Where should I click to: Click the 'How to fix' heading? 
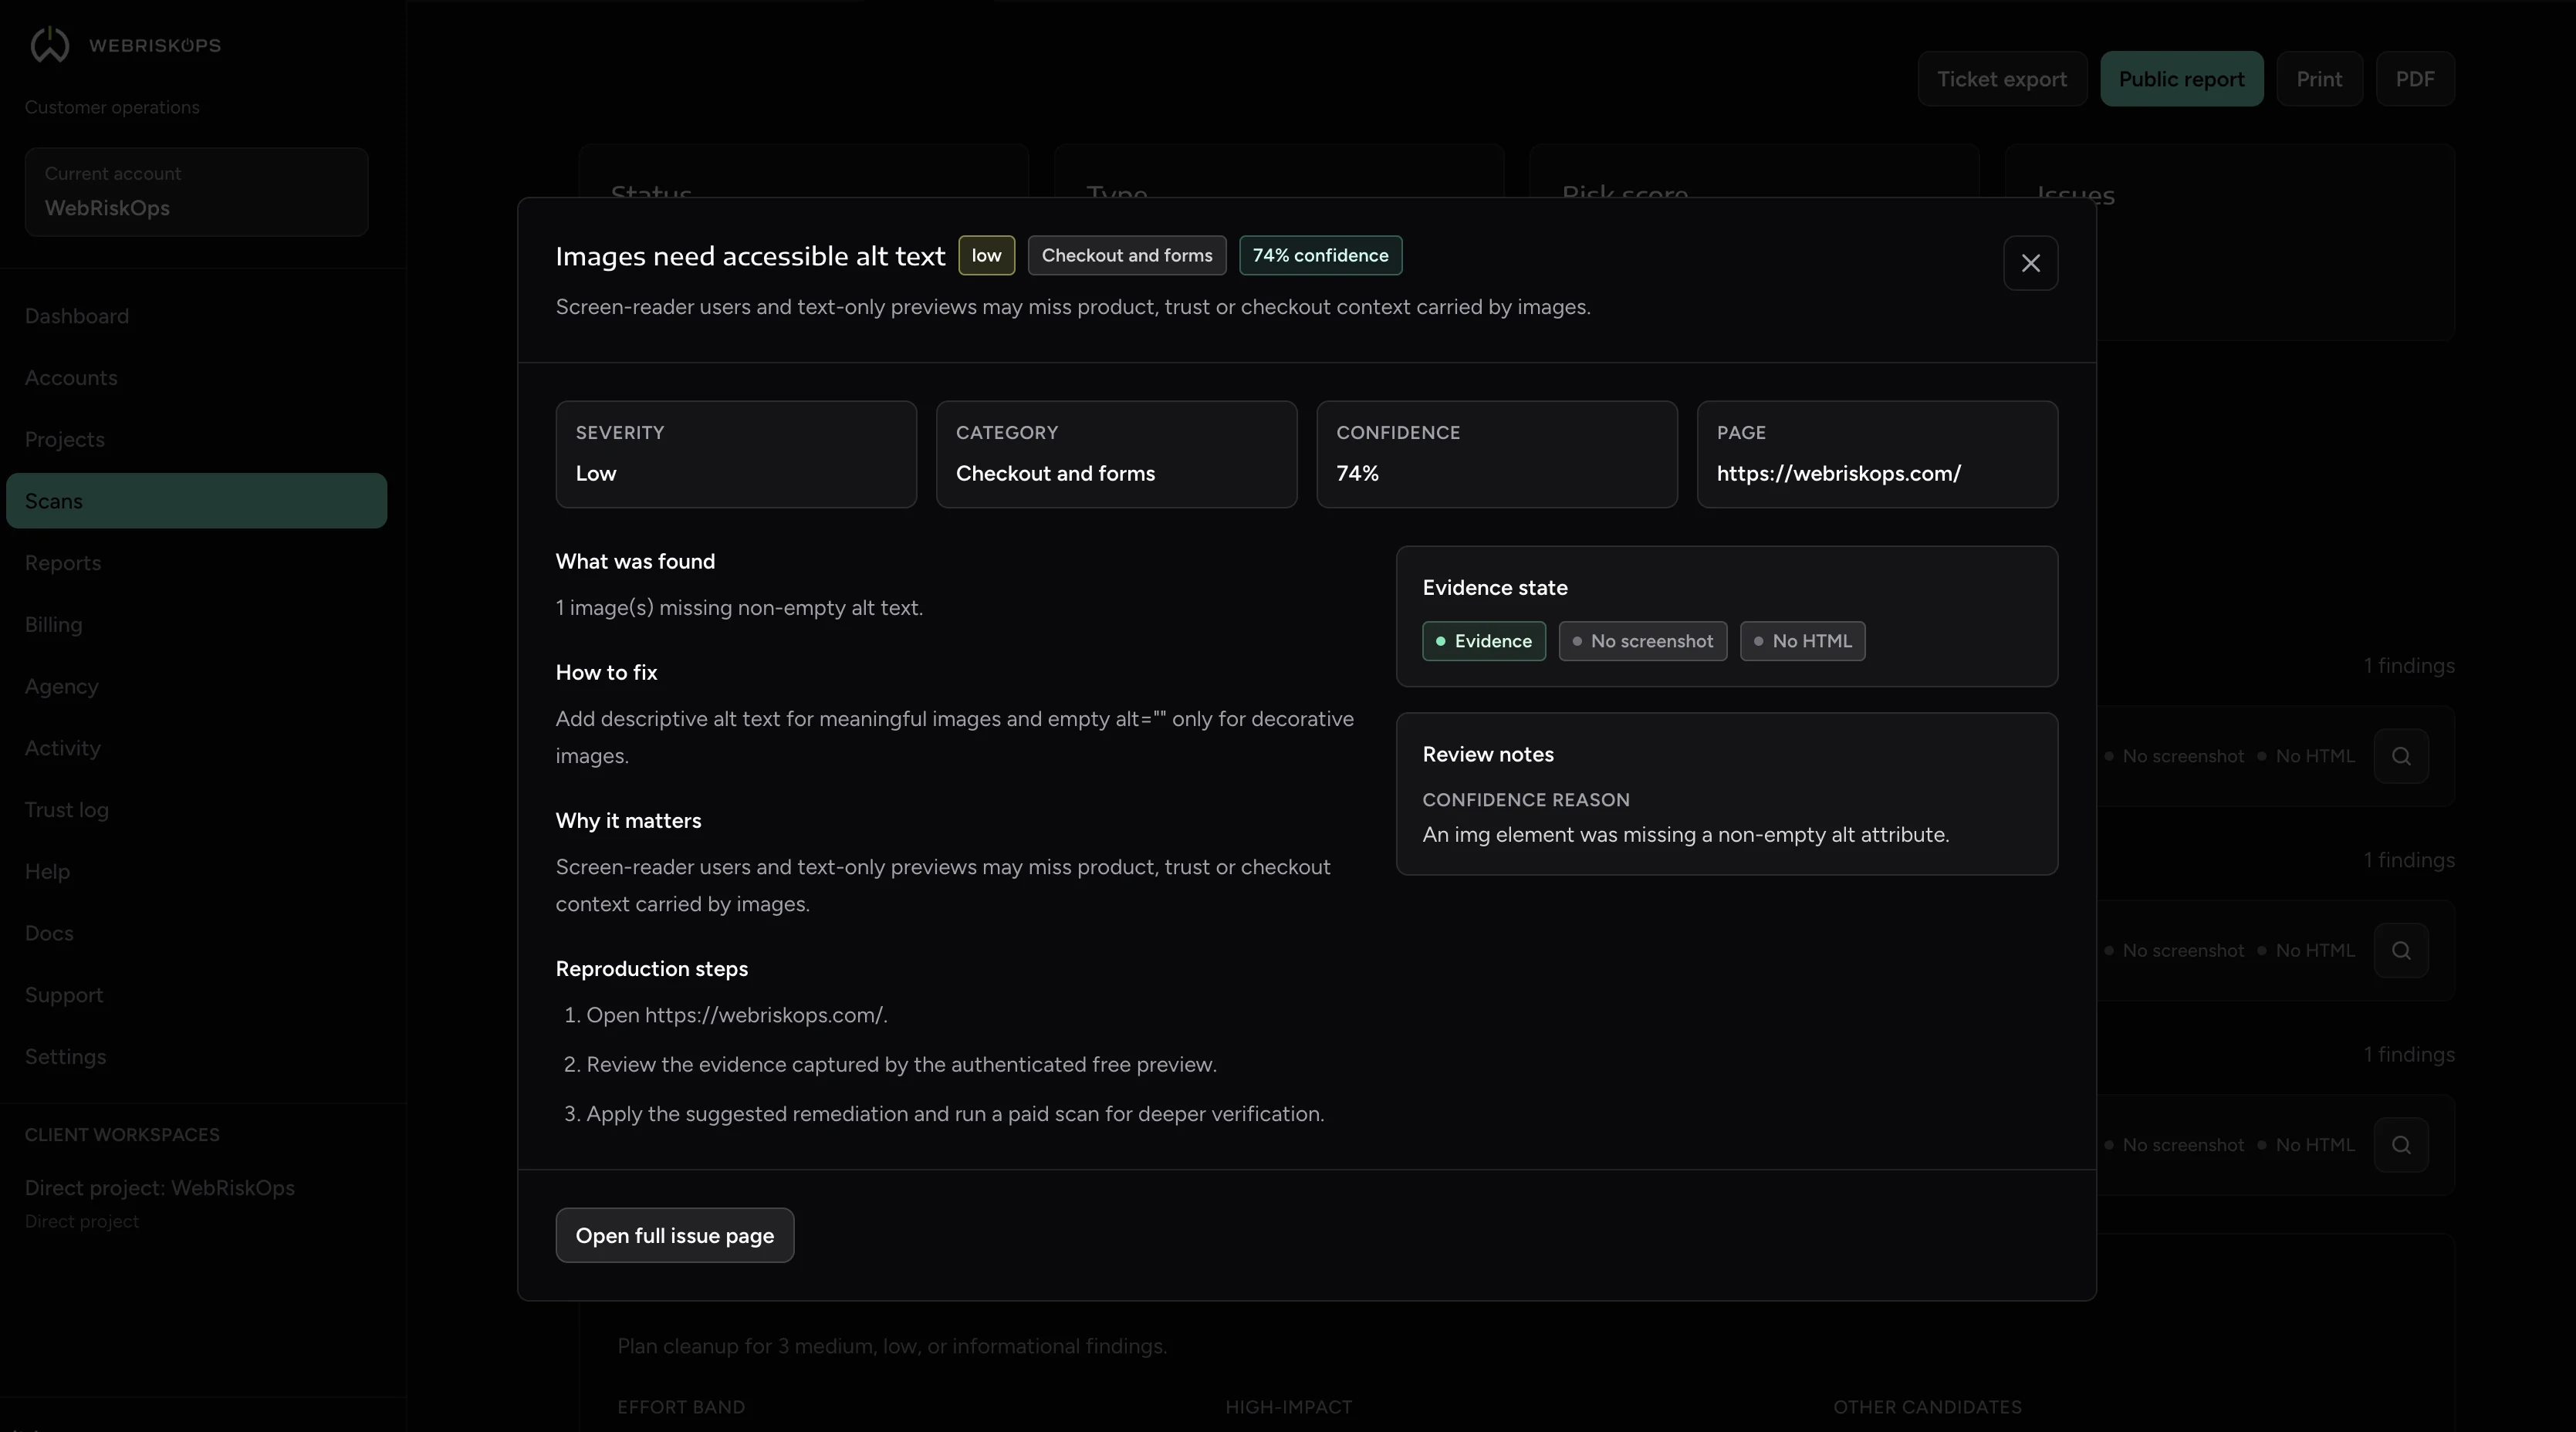(x=606, y=673)
